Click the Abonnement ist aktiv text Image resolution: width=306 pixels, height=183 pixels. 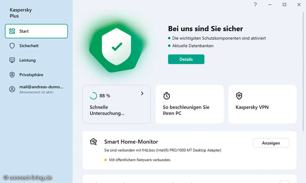click(x=36, y=92)
